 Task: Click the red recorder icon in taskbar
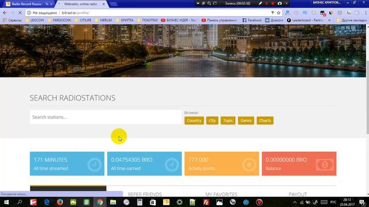tap(259, 202)
